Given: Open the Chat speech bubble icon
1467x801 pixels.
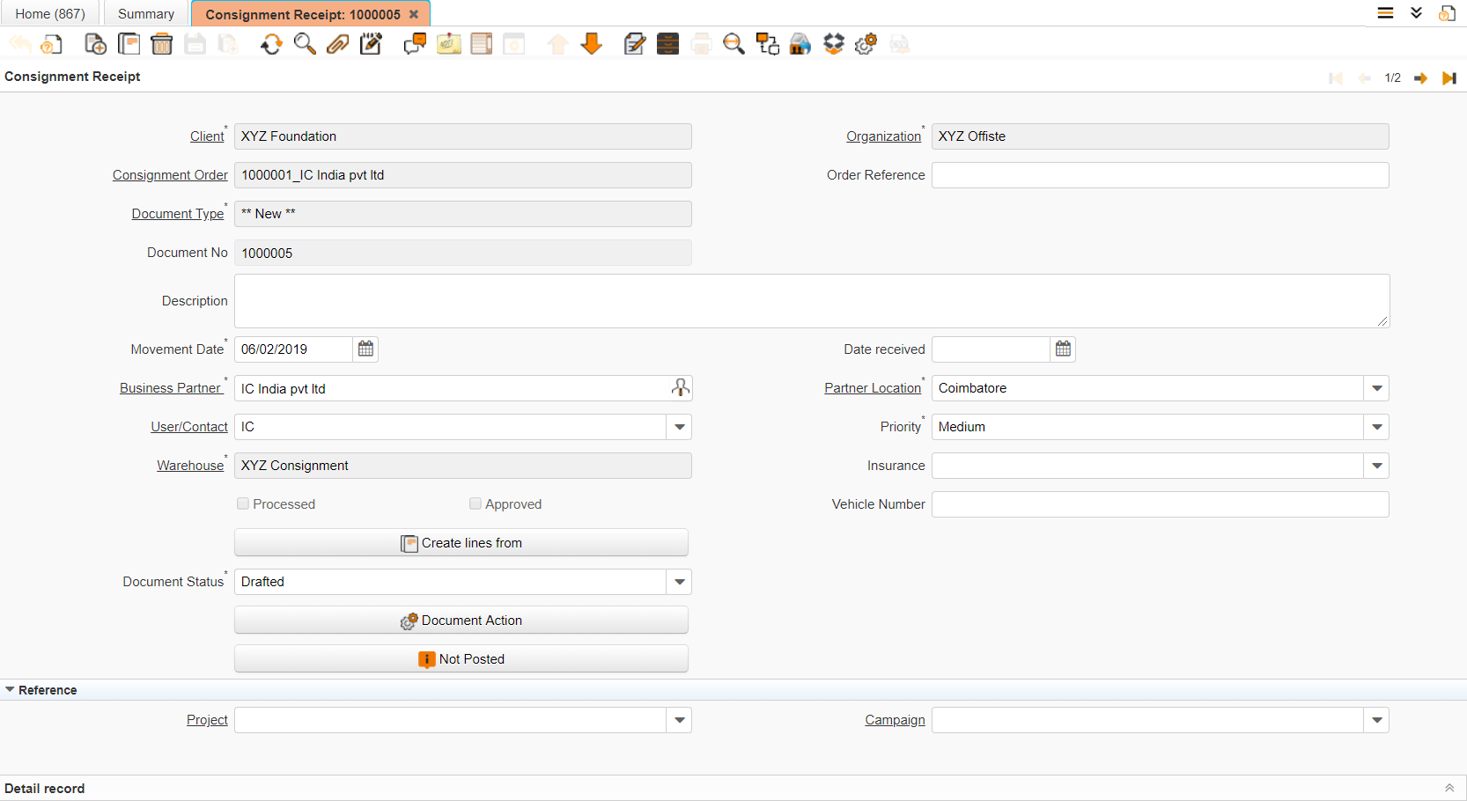Looking at the screenshot, I should [415, 44].
